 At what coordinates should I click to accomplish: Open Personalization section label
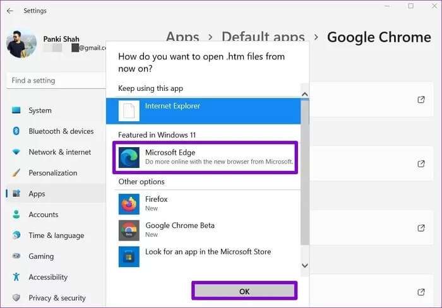53,173
